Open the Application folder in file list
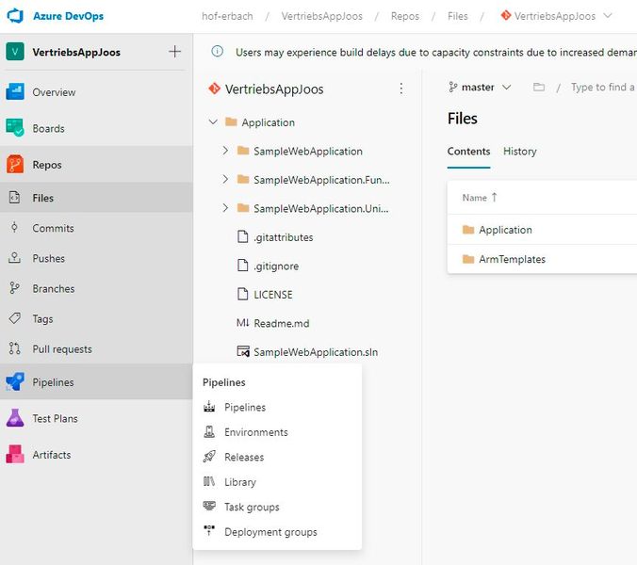The width and height of the screenshot is (637, 565). 505,230
